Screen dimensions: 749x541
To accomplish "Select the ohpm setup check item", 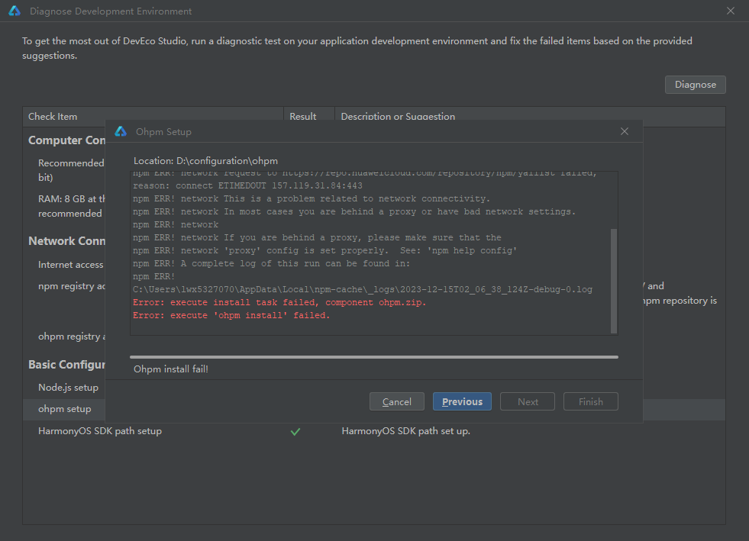I will pyautogui.click(x=64, y=409).
